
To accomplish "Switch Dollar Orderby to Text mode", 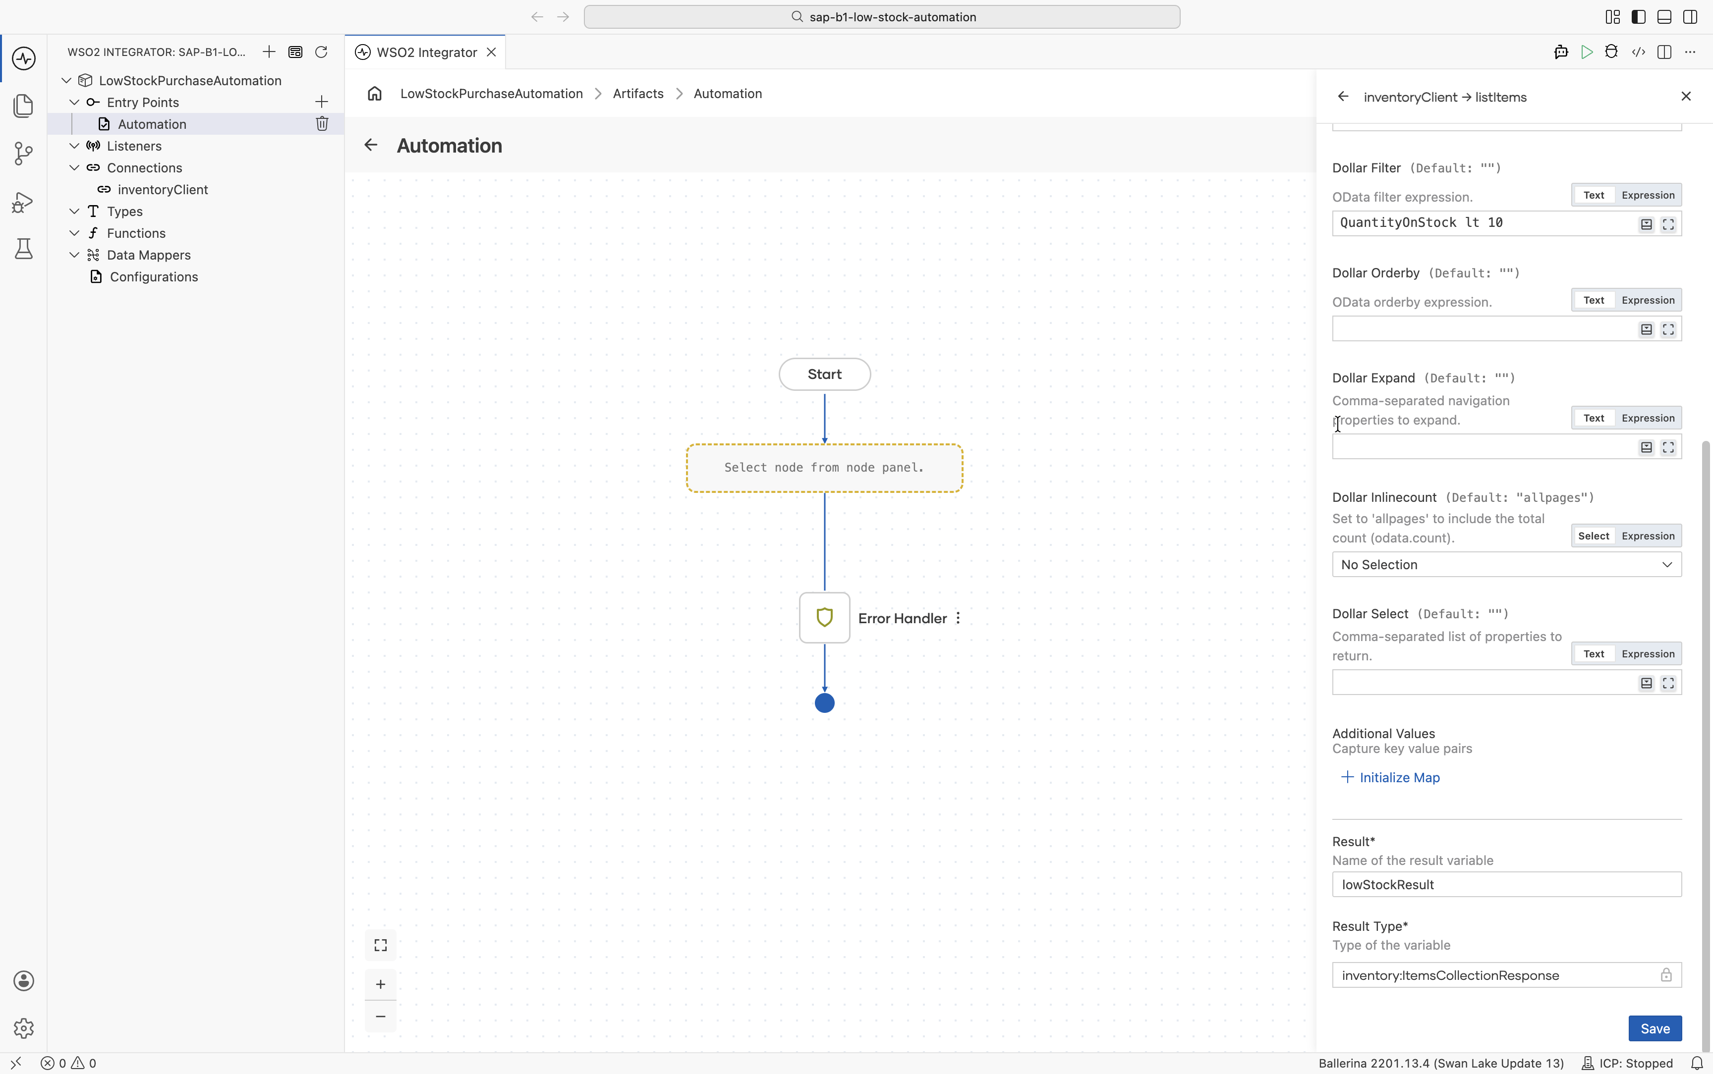I will (x=1594, y=301).
